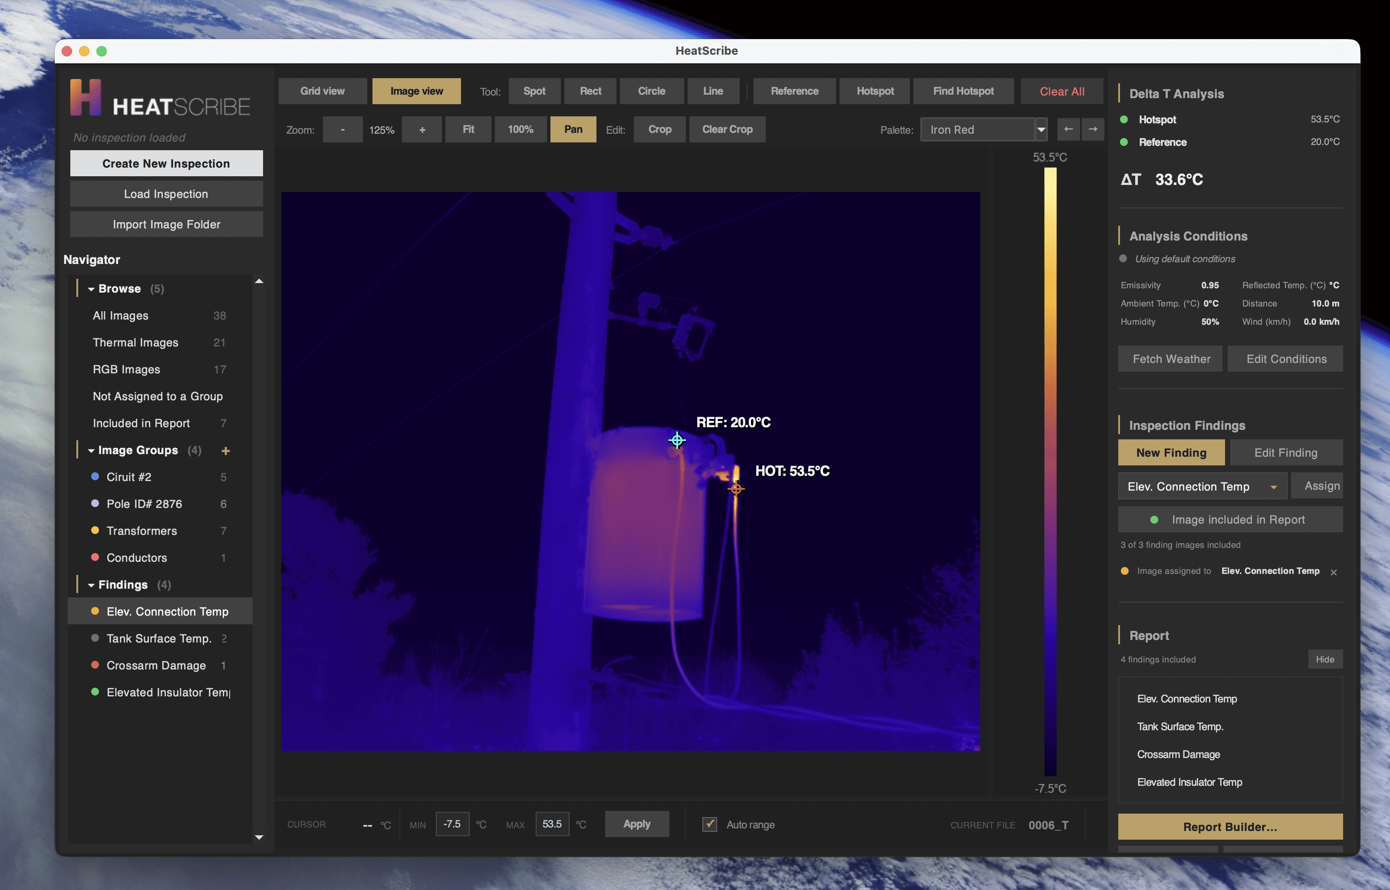Click the MIN temperature field

[x=452, y=824]
